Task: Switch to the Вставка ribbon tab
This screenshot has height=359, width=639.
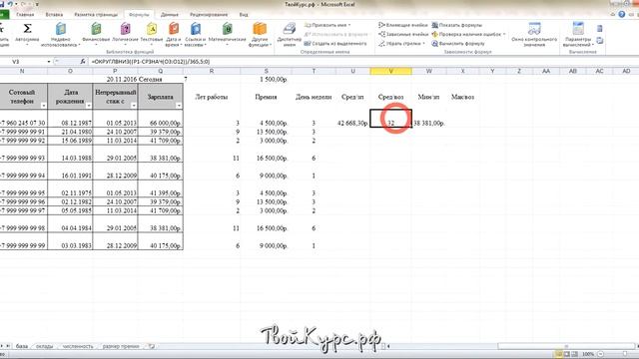Action: tap(54, 15)
